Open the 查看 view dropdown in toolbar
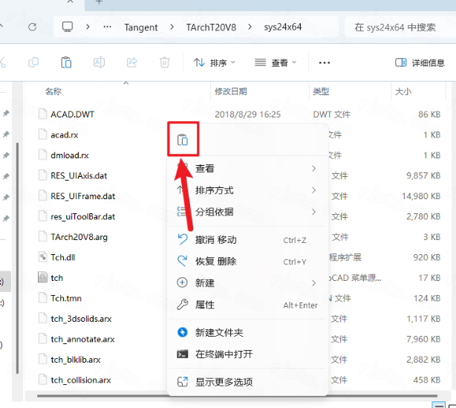This screenshot has height=408, width=456. coord(276,62)
